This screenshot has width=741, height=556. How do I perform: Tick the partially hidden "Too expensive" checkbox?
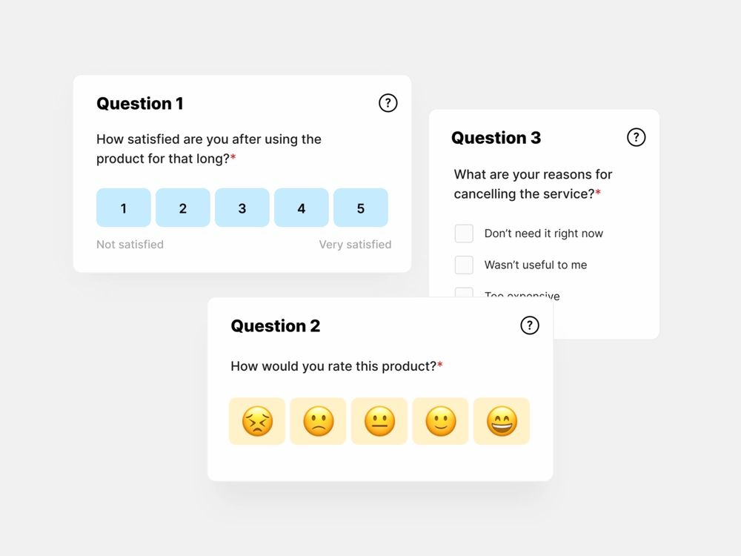pyautogui.click(x=464, y=292)
